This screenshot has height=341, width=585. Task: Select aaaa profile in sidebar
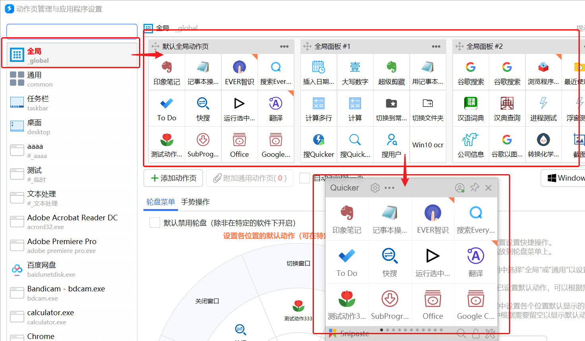(x=73, y=150)
